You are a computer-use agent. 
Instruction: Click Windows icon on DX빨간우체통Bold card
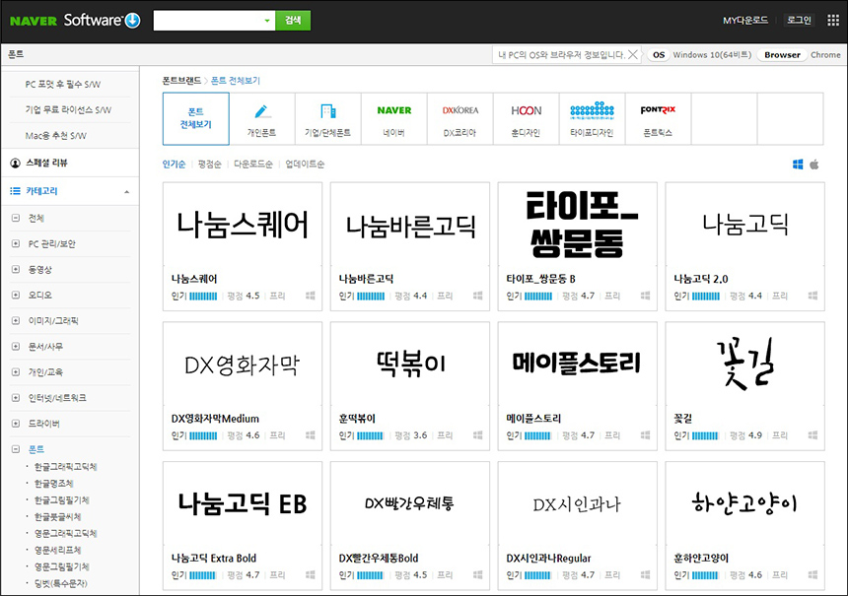477,575
